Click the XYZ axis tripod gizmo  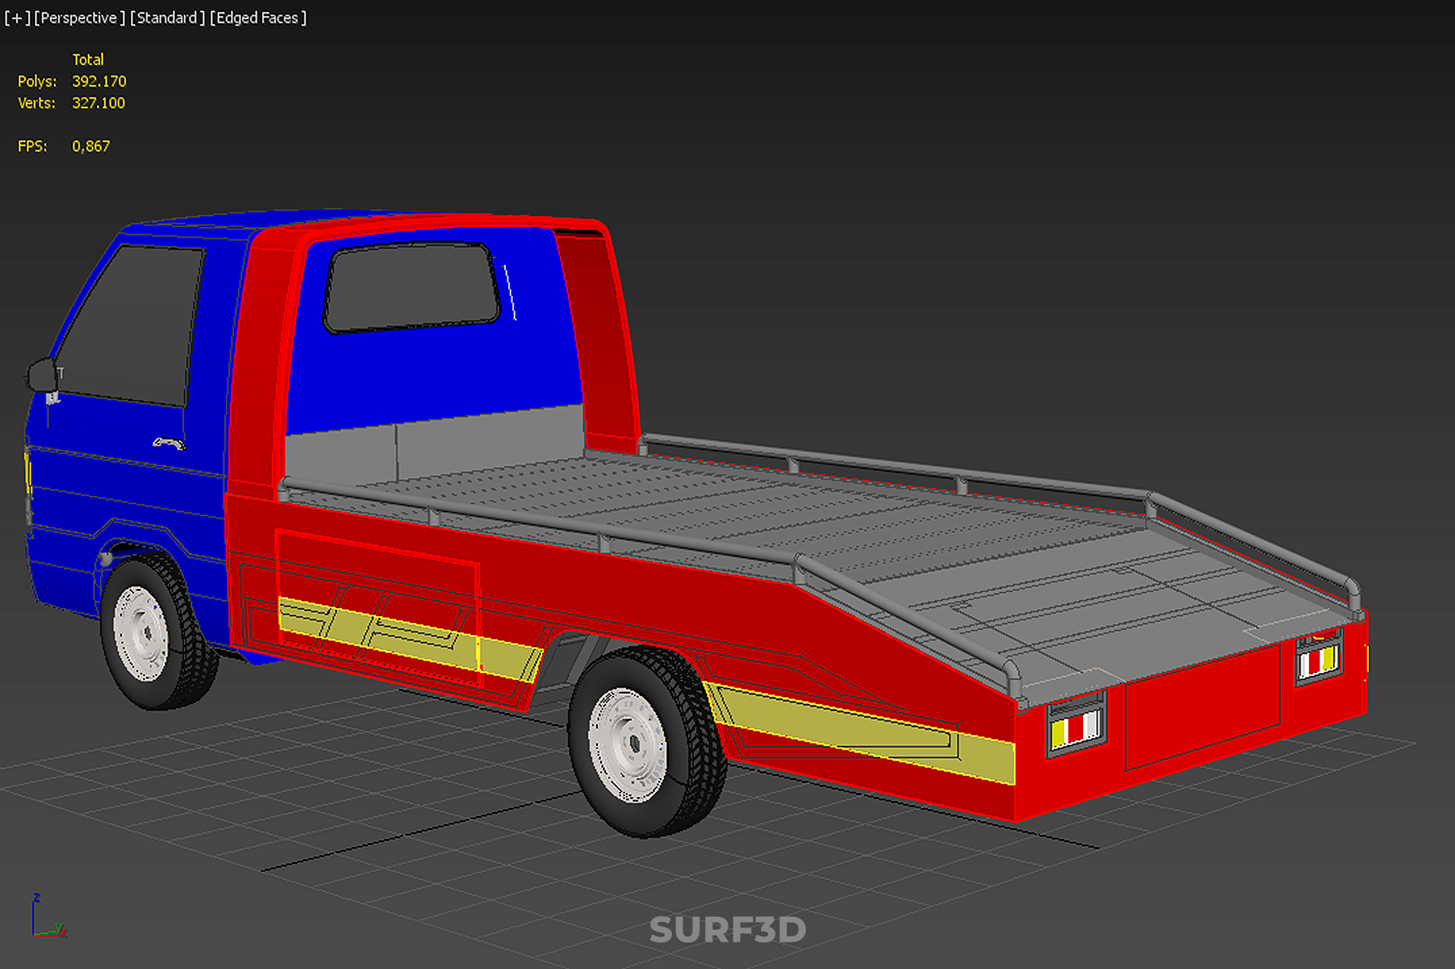pos(45,918)
